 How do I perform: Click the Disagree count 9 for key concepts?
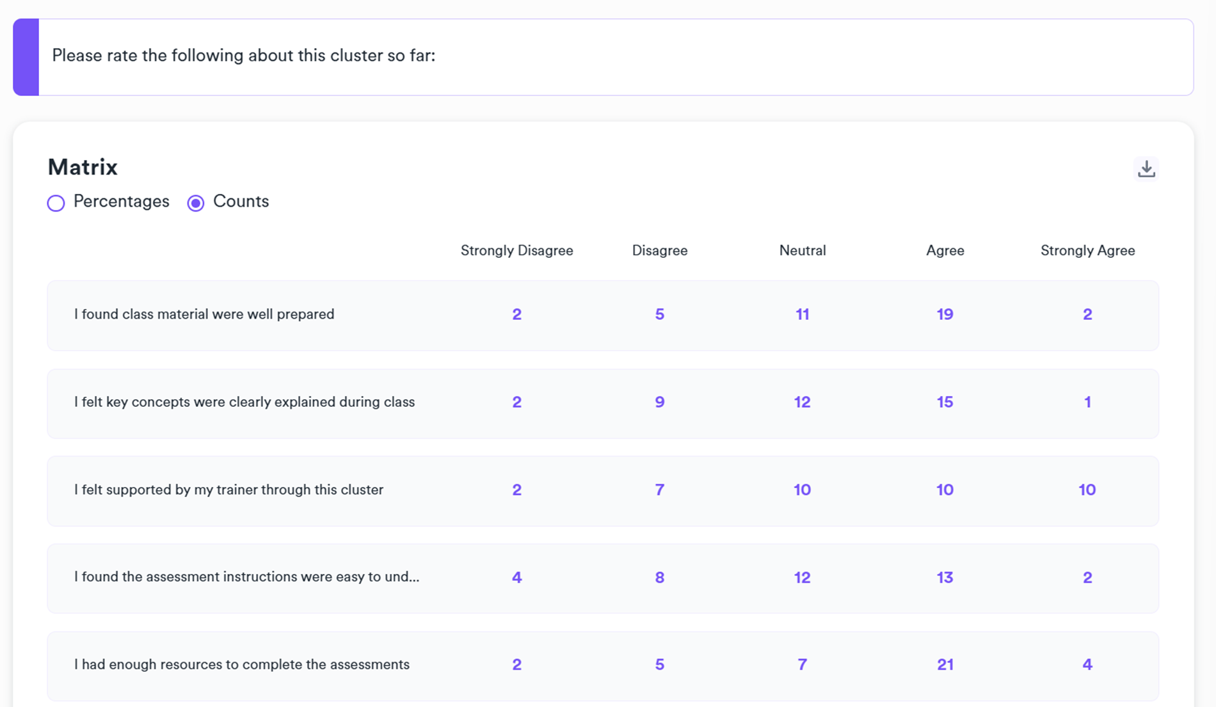pos(659,402)
